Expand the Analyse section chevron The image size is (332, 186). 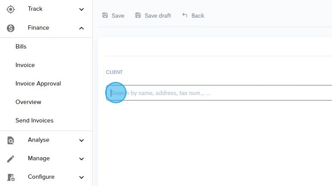[81, 140]
